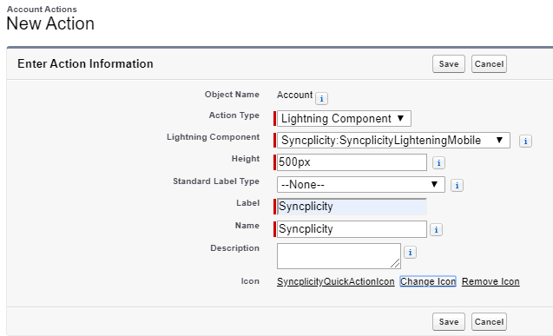Select the Name input field
The height and width of the screenshot is (336, 553).
point(352,229)
